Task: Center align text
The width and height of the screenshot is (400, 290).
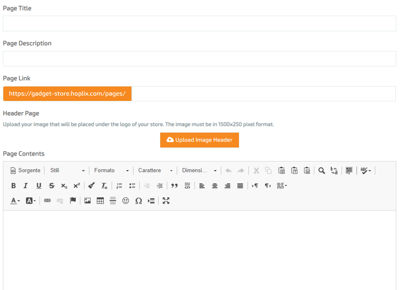Action: [215, 186]
